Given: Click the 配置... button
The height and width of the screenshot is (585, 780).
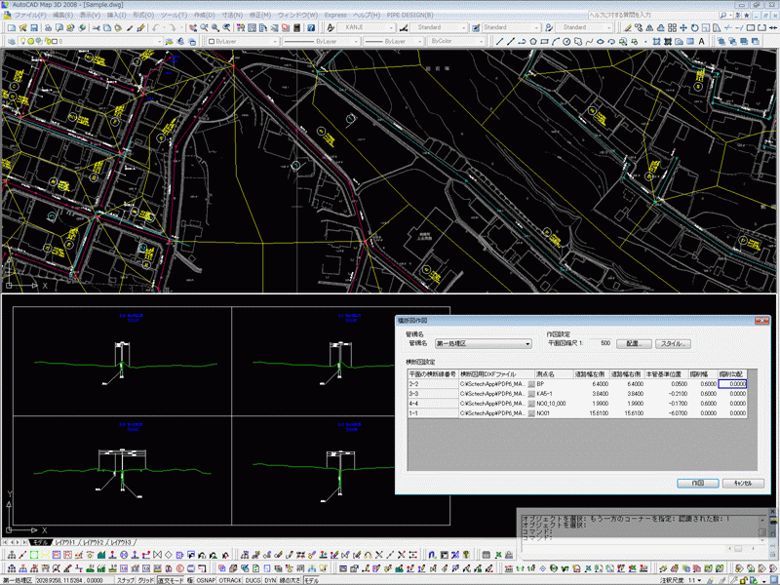Looking at the screenshot, I should pyautogui.click(x=632, y=343).
